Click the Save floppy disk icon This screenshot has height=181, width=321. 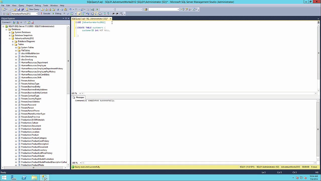point(19,9)
